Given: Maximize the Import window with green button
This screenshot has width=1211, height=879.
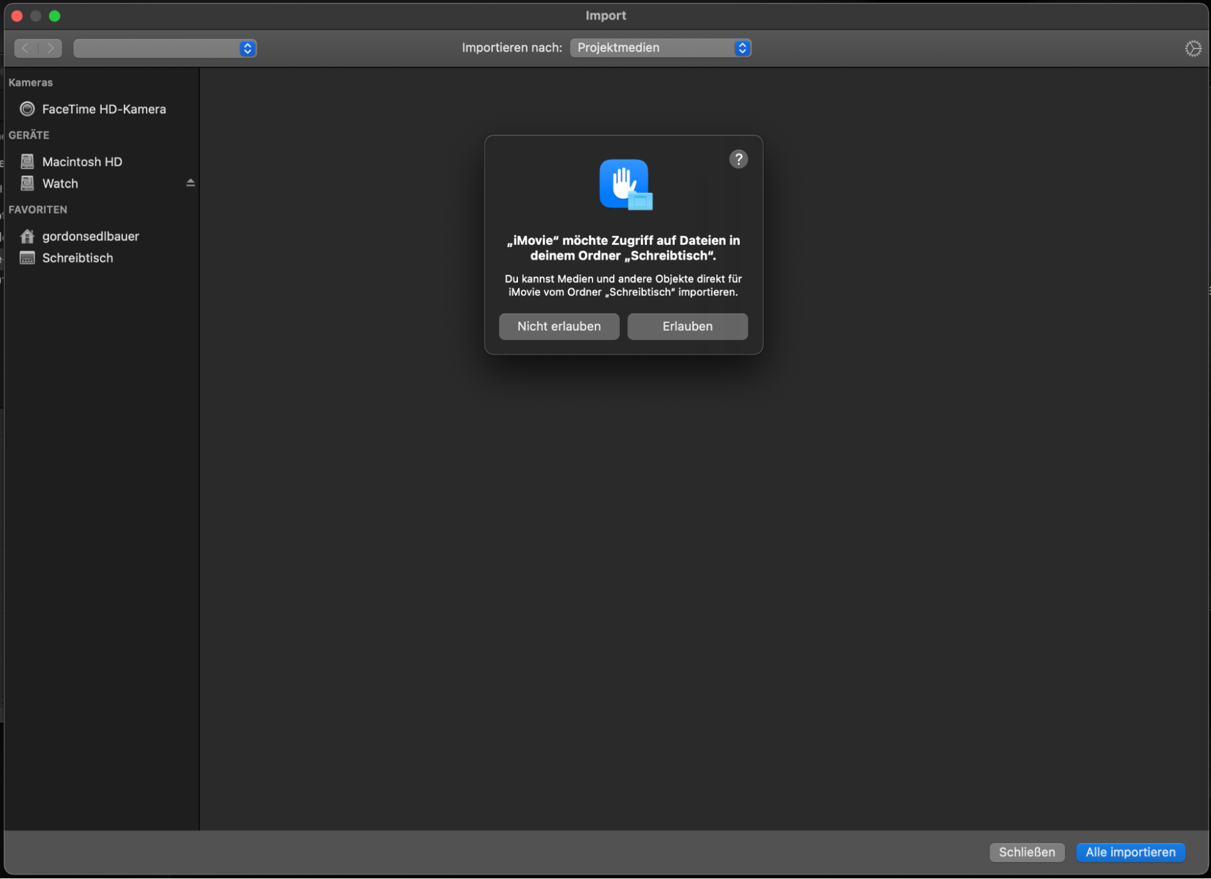Looking at the screenshot, I should 55,16.
